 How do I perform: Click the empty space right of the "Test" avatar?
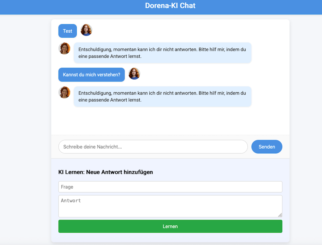tap(189, 30)
